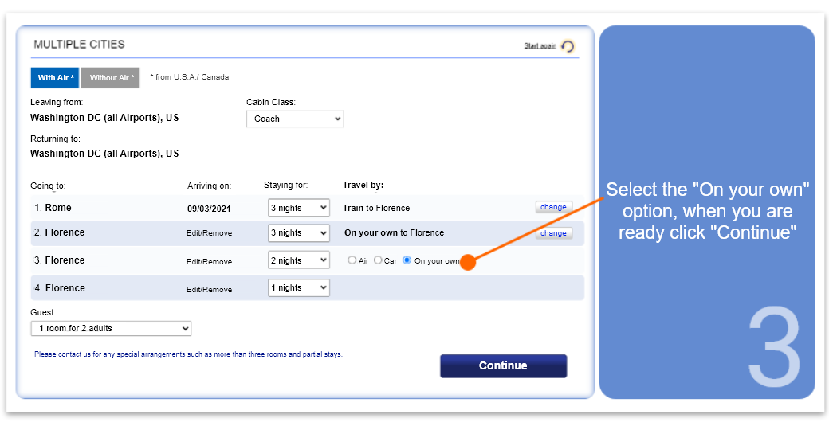Click Edit/Remove for stop 2 Florence
Viewport: 829px width, 422px height.
pyautogui.click(x=209, y=233)
